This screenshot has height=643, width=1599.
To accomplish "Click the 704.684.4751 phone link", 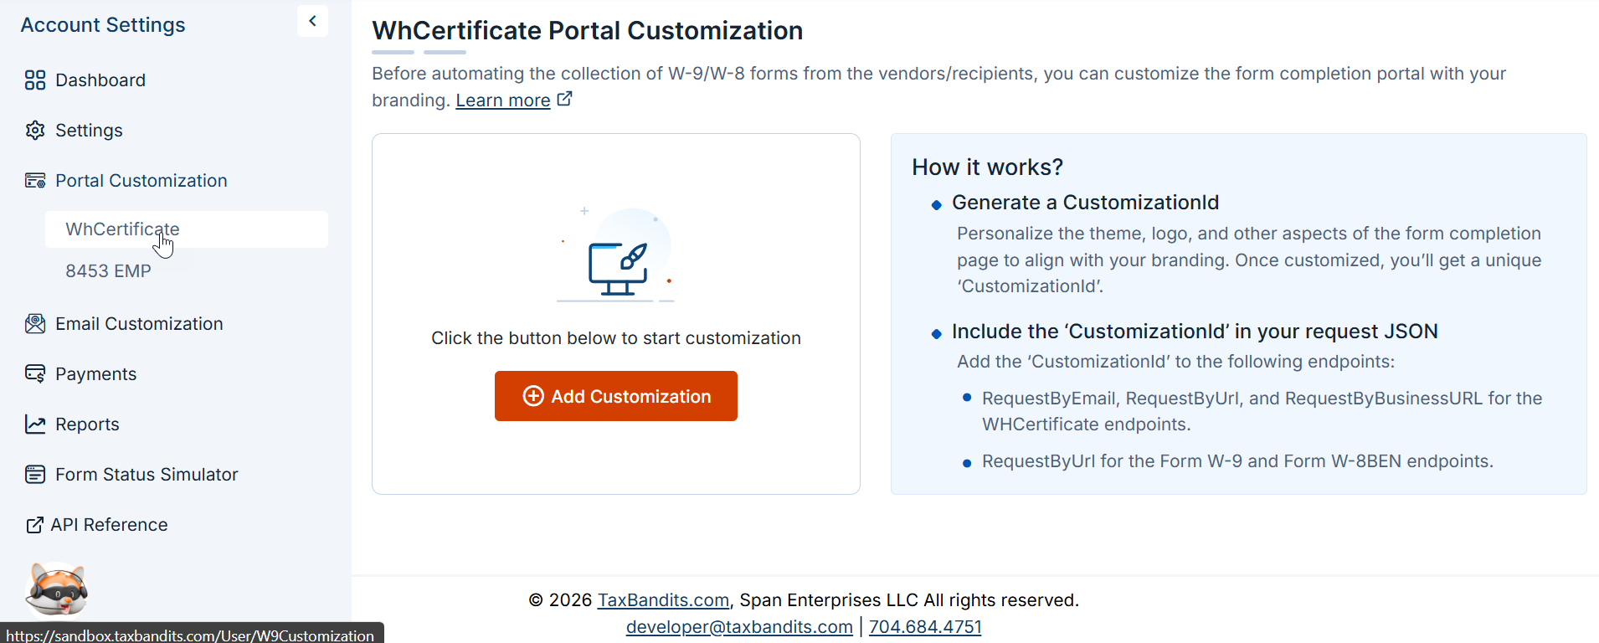I will (x=925, y=627).
